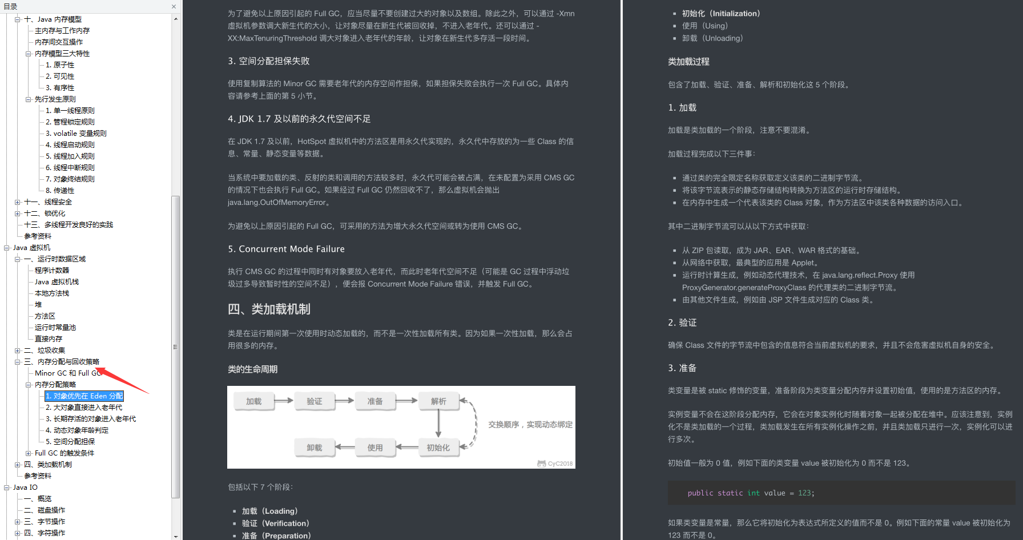Image resolution: width=1023 pixels, height=540 pixels.
Task: Click the 3. 空间分配担保失败 heading
Action: (268, 61)
